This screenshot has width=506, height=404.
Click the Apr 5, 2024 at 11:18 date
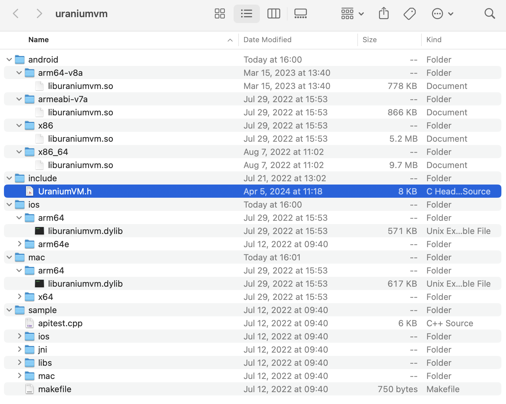click(283, 191)
